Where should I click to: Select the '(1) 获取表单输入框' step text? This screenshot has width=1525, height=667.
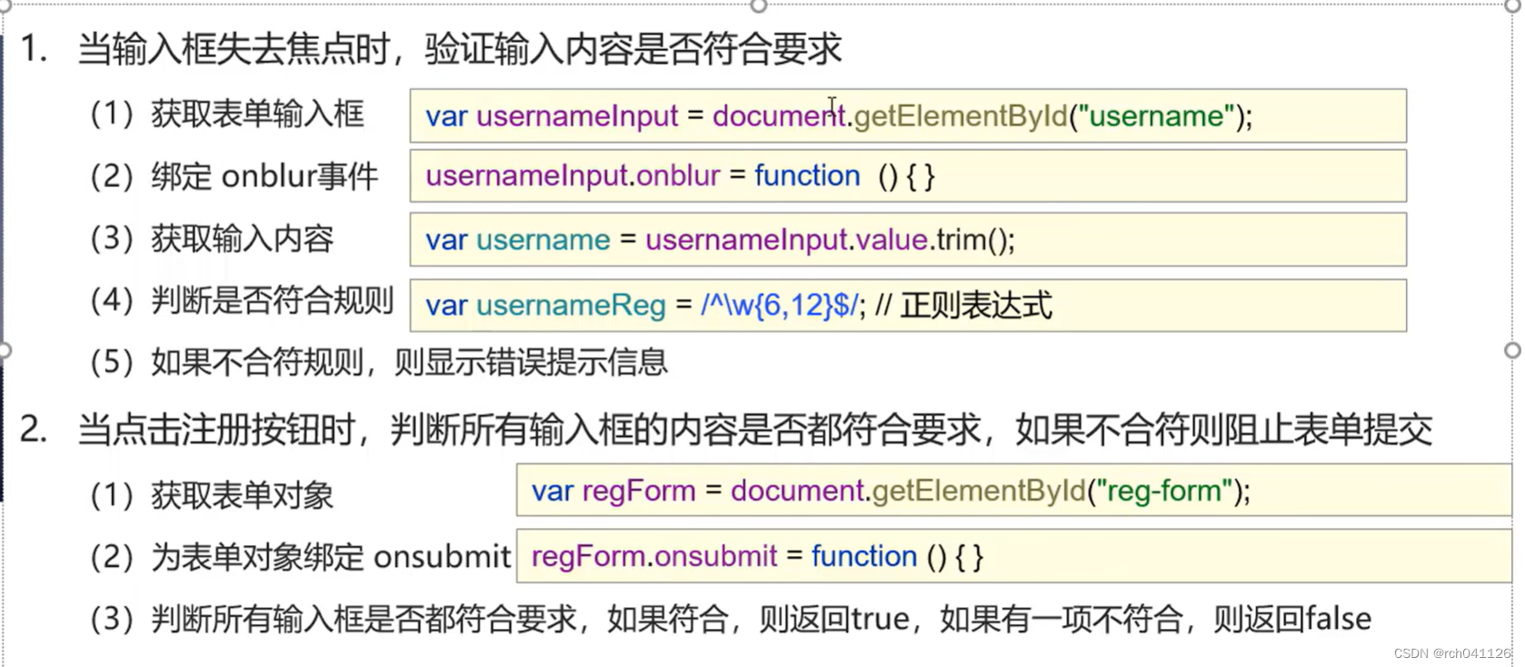[x=226, y=114]
